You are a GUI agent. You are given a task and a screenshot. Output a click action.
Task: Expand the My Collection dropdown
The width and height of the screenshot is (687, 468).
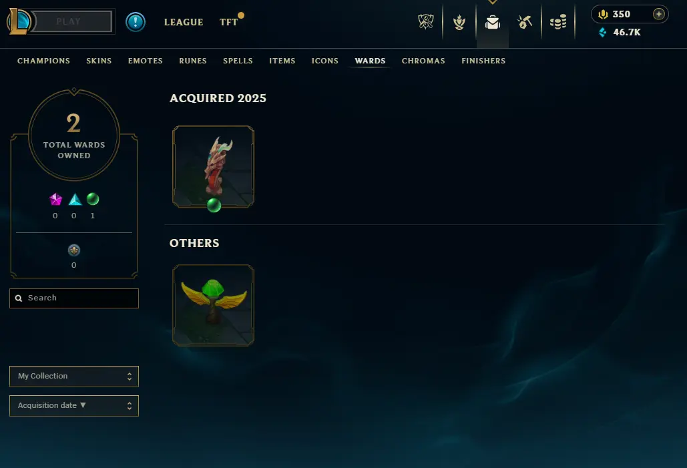(x=74, y=377)
